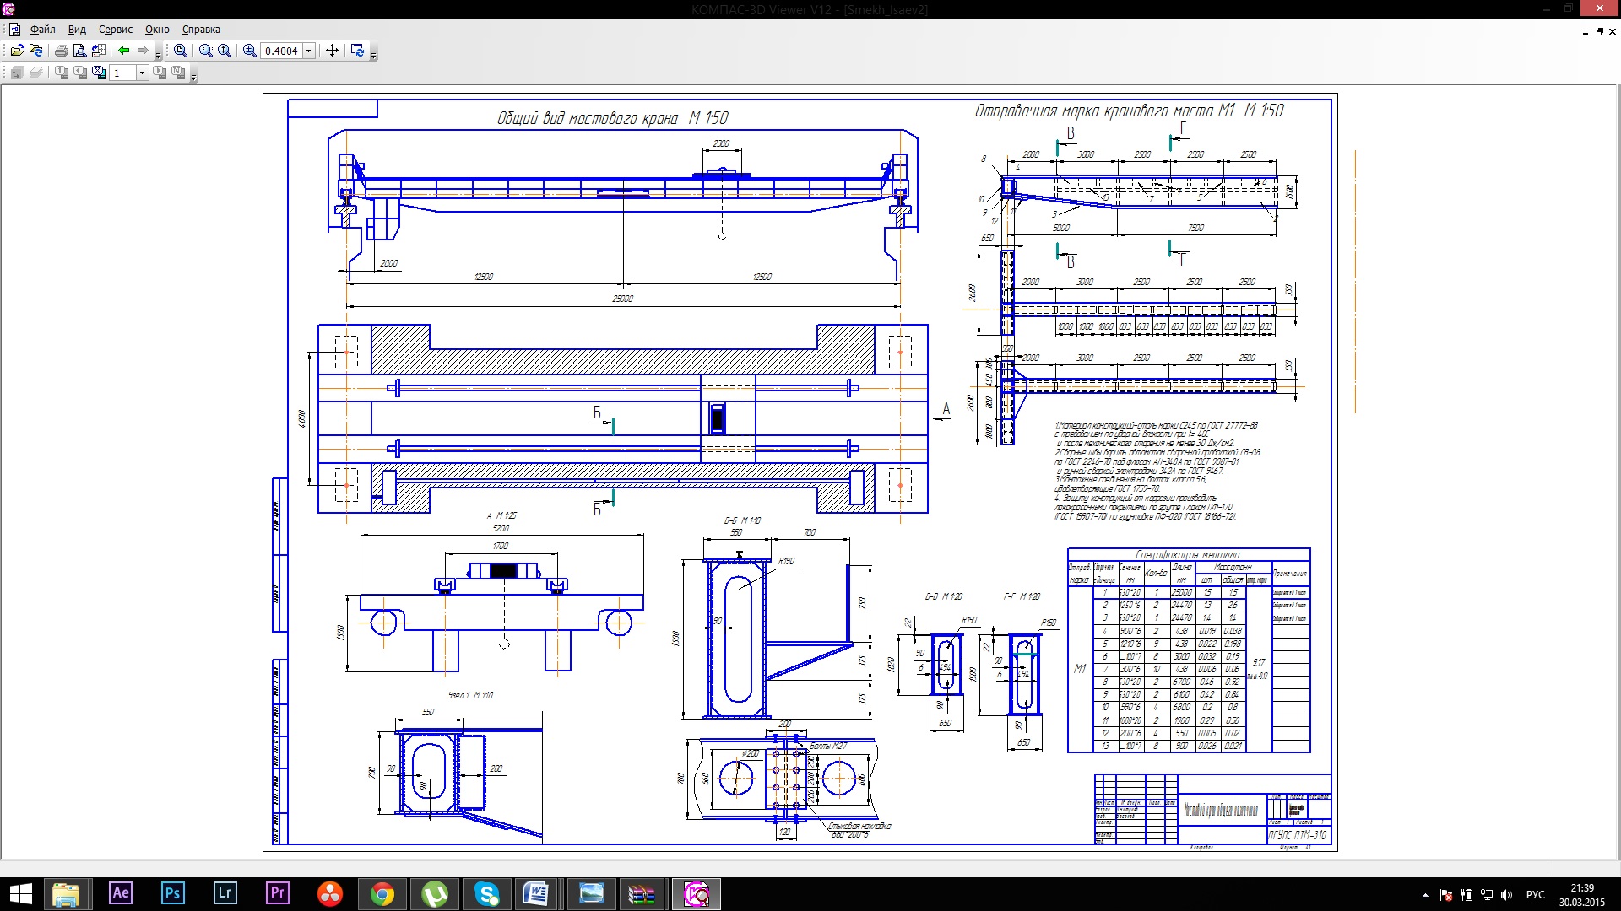The height and width of the screenshot is (911, 1621).
Task: Launch Photoshop from the taskbar
Action: point(173,893)
